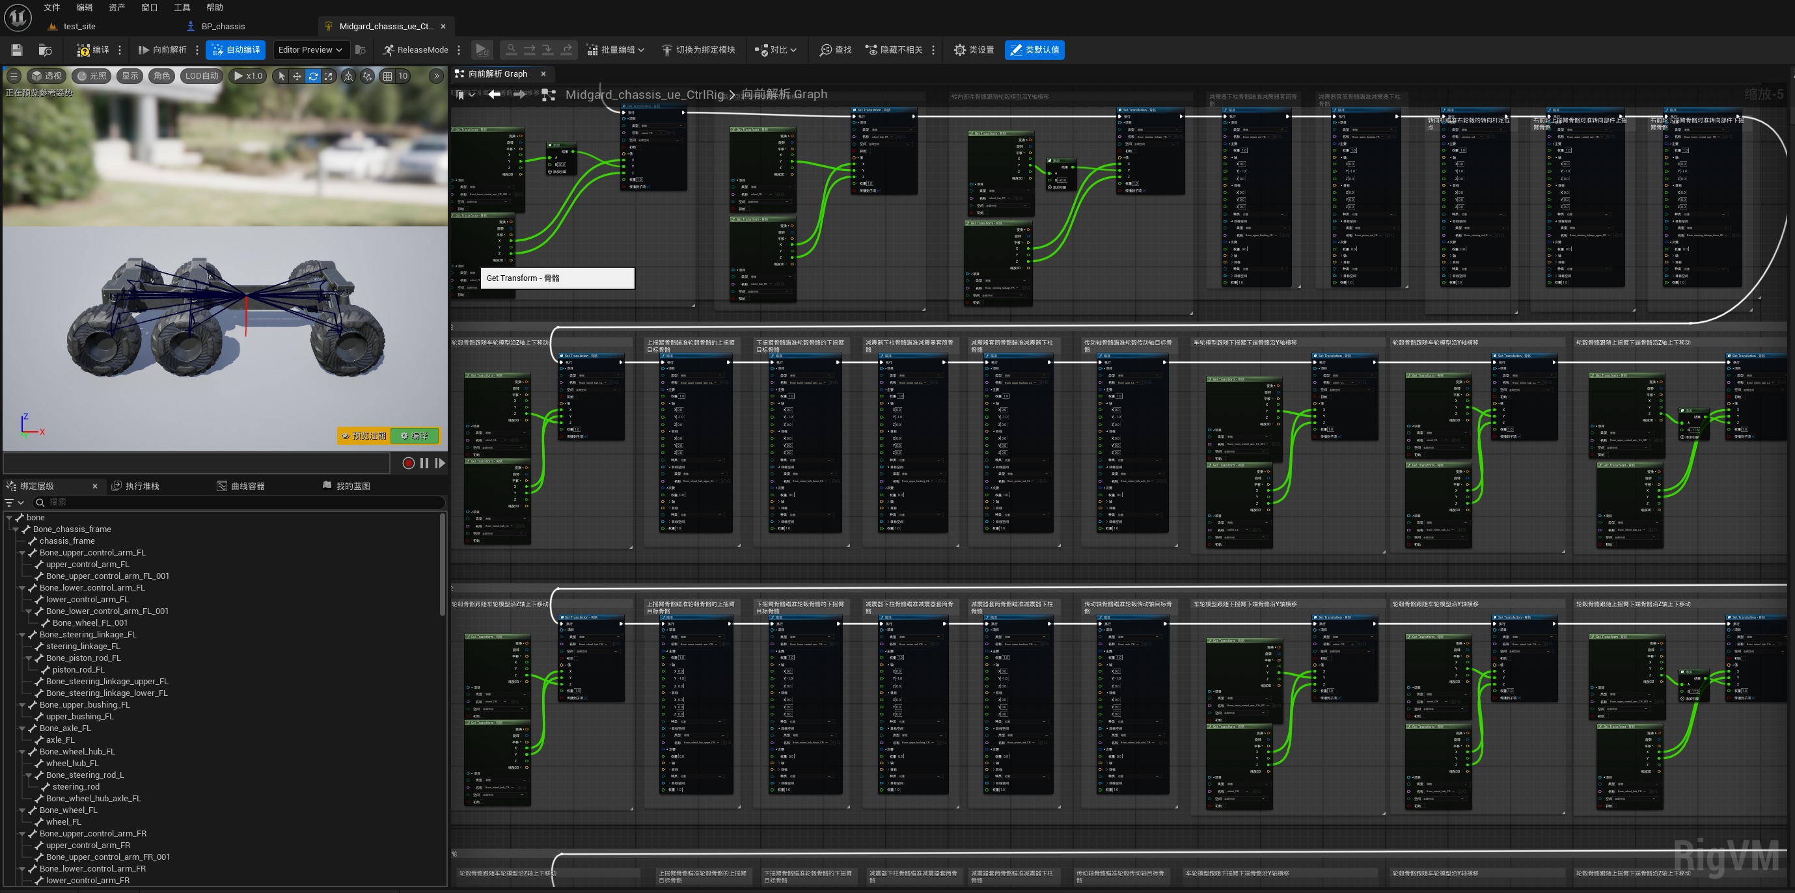Toggle Auto Compile (自动编译) button
The height and width of the screenshot is (893, 1795).
click(236, 49)
